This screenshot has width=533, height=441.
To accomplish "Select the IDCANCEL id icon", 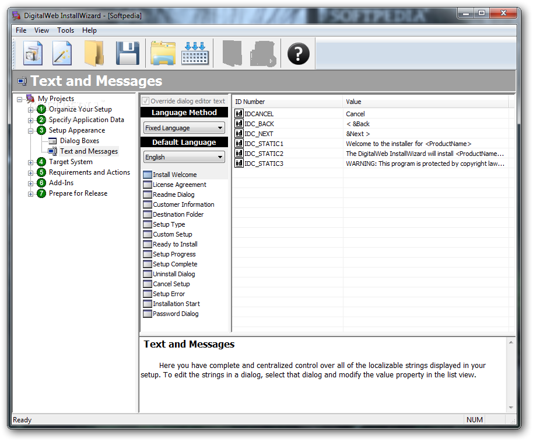I will pos(239,113).
